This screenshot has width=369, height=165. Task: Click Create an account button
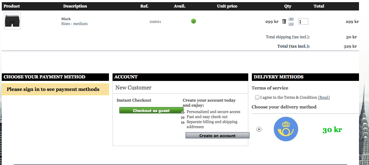[x=217, y=136]
